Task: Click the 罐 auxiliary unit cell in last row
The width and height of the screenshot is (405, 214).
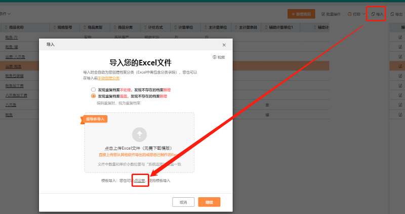Action: (x=267, y=115)
